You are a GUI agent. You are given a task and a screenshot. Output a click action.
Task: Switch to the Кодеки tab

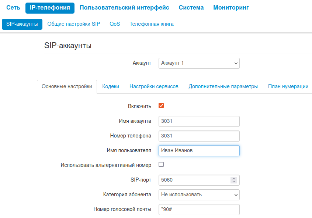(x=111, y=87)
